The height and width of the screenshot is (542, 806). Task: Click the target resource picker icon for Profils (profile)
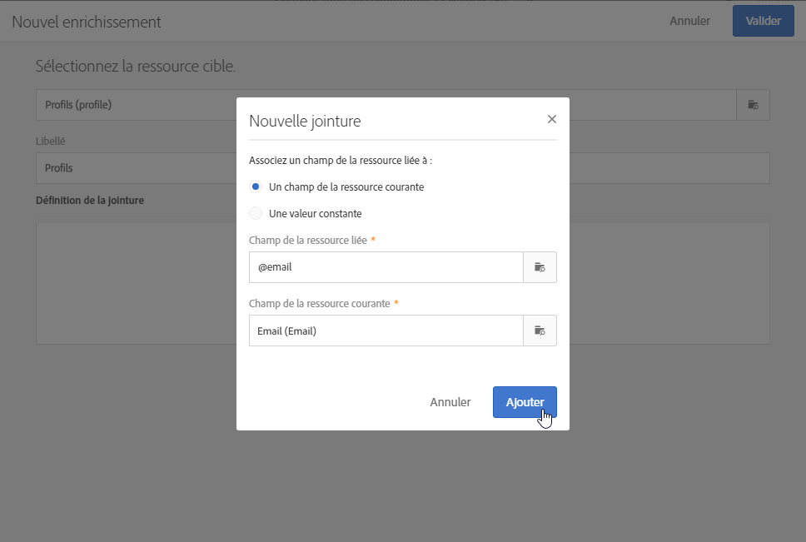point(753,105)
